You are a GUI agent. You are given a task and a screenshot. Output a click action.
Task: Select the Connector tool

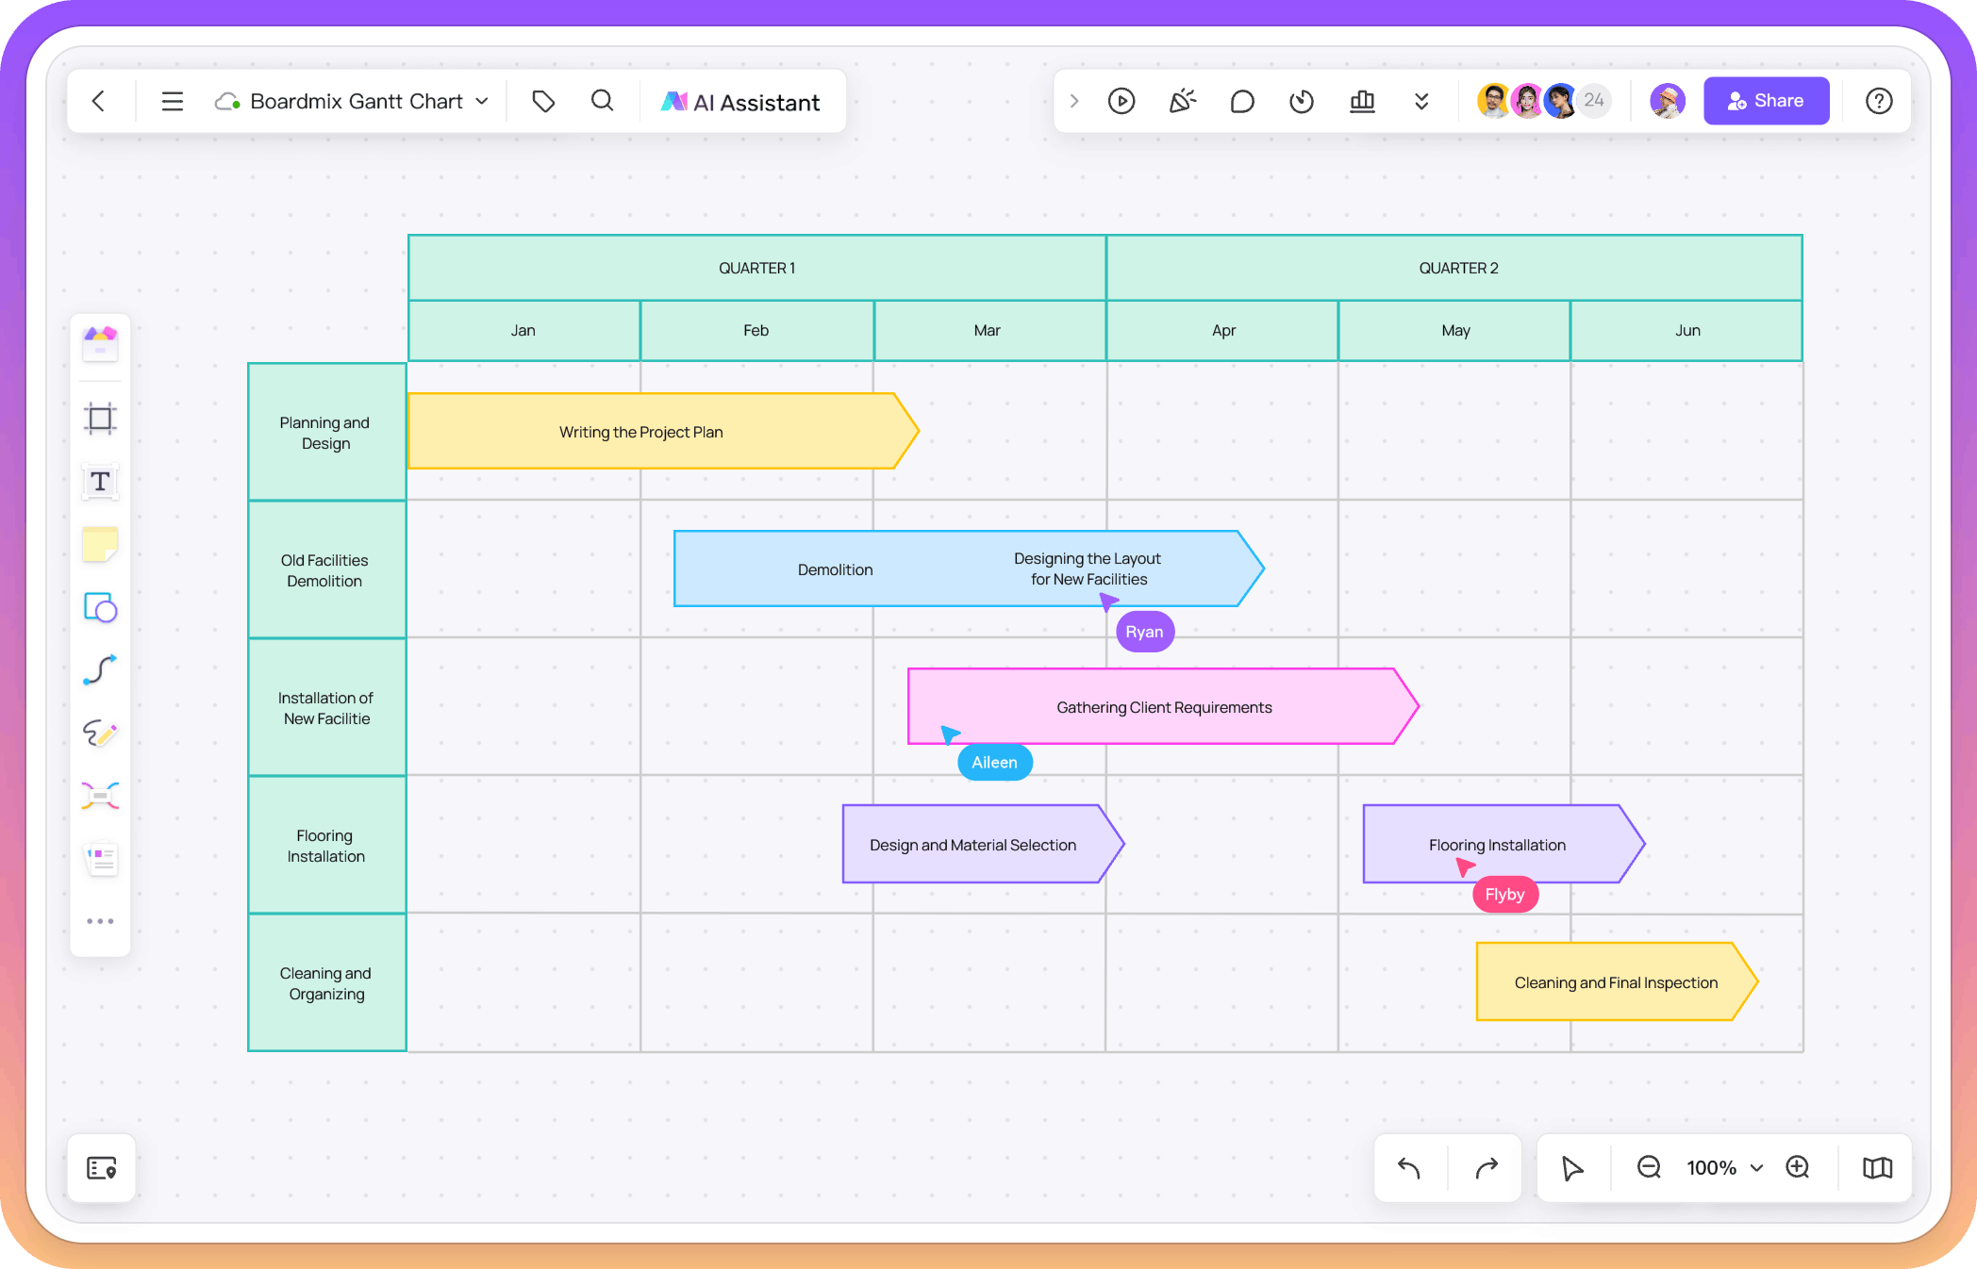(x=99, y=669)
